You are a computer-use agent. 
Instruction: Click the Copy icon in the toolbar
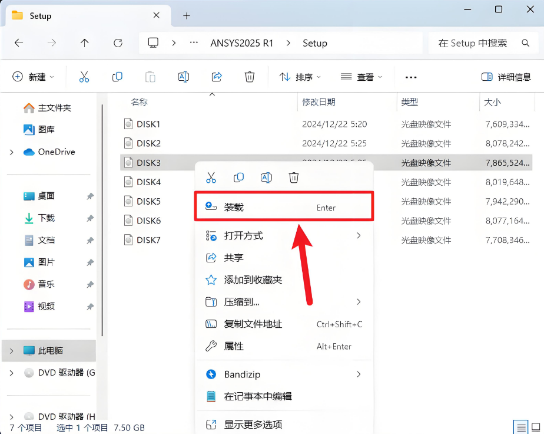pyautogui.click(x=117, y=77)
